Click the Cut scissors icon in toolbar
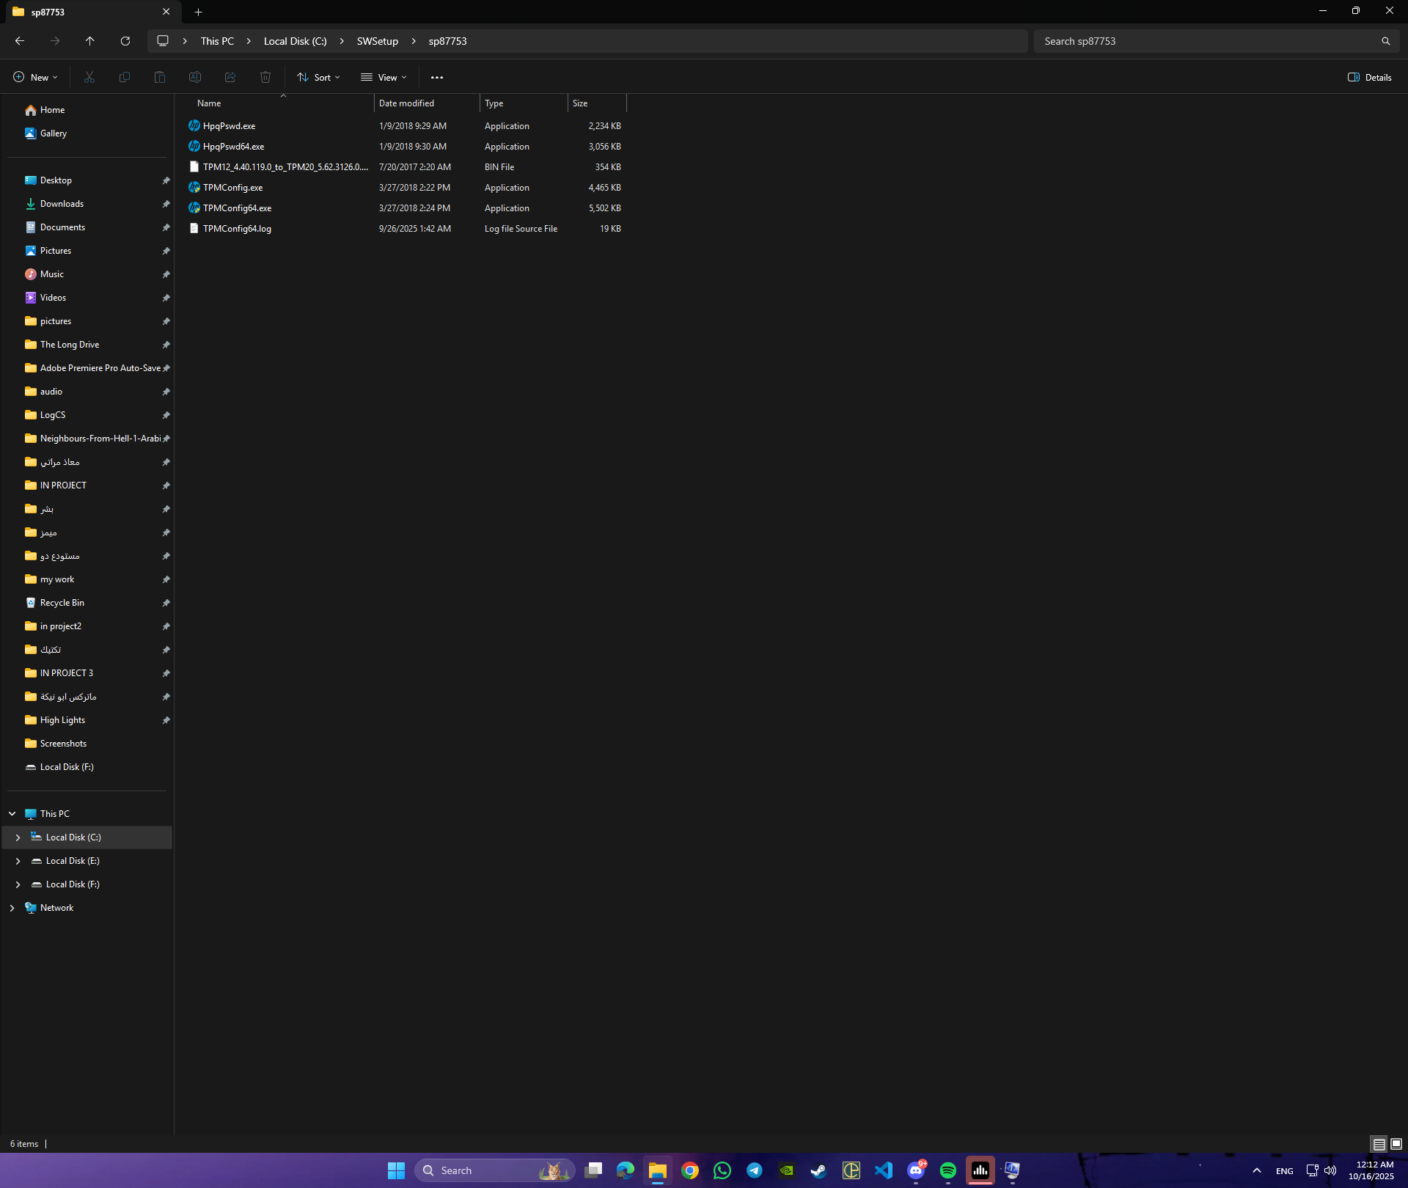 coord(89,77)
